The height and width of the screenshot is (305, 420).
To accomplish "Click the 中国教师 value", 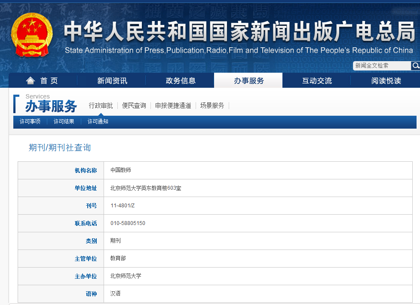I will (x=120, y=170).
